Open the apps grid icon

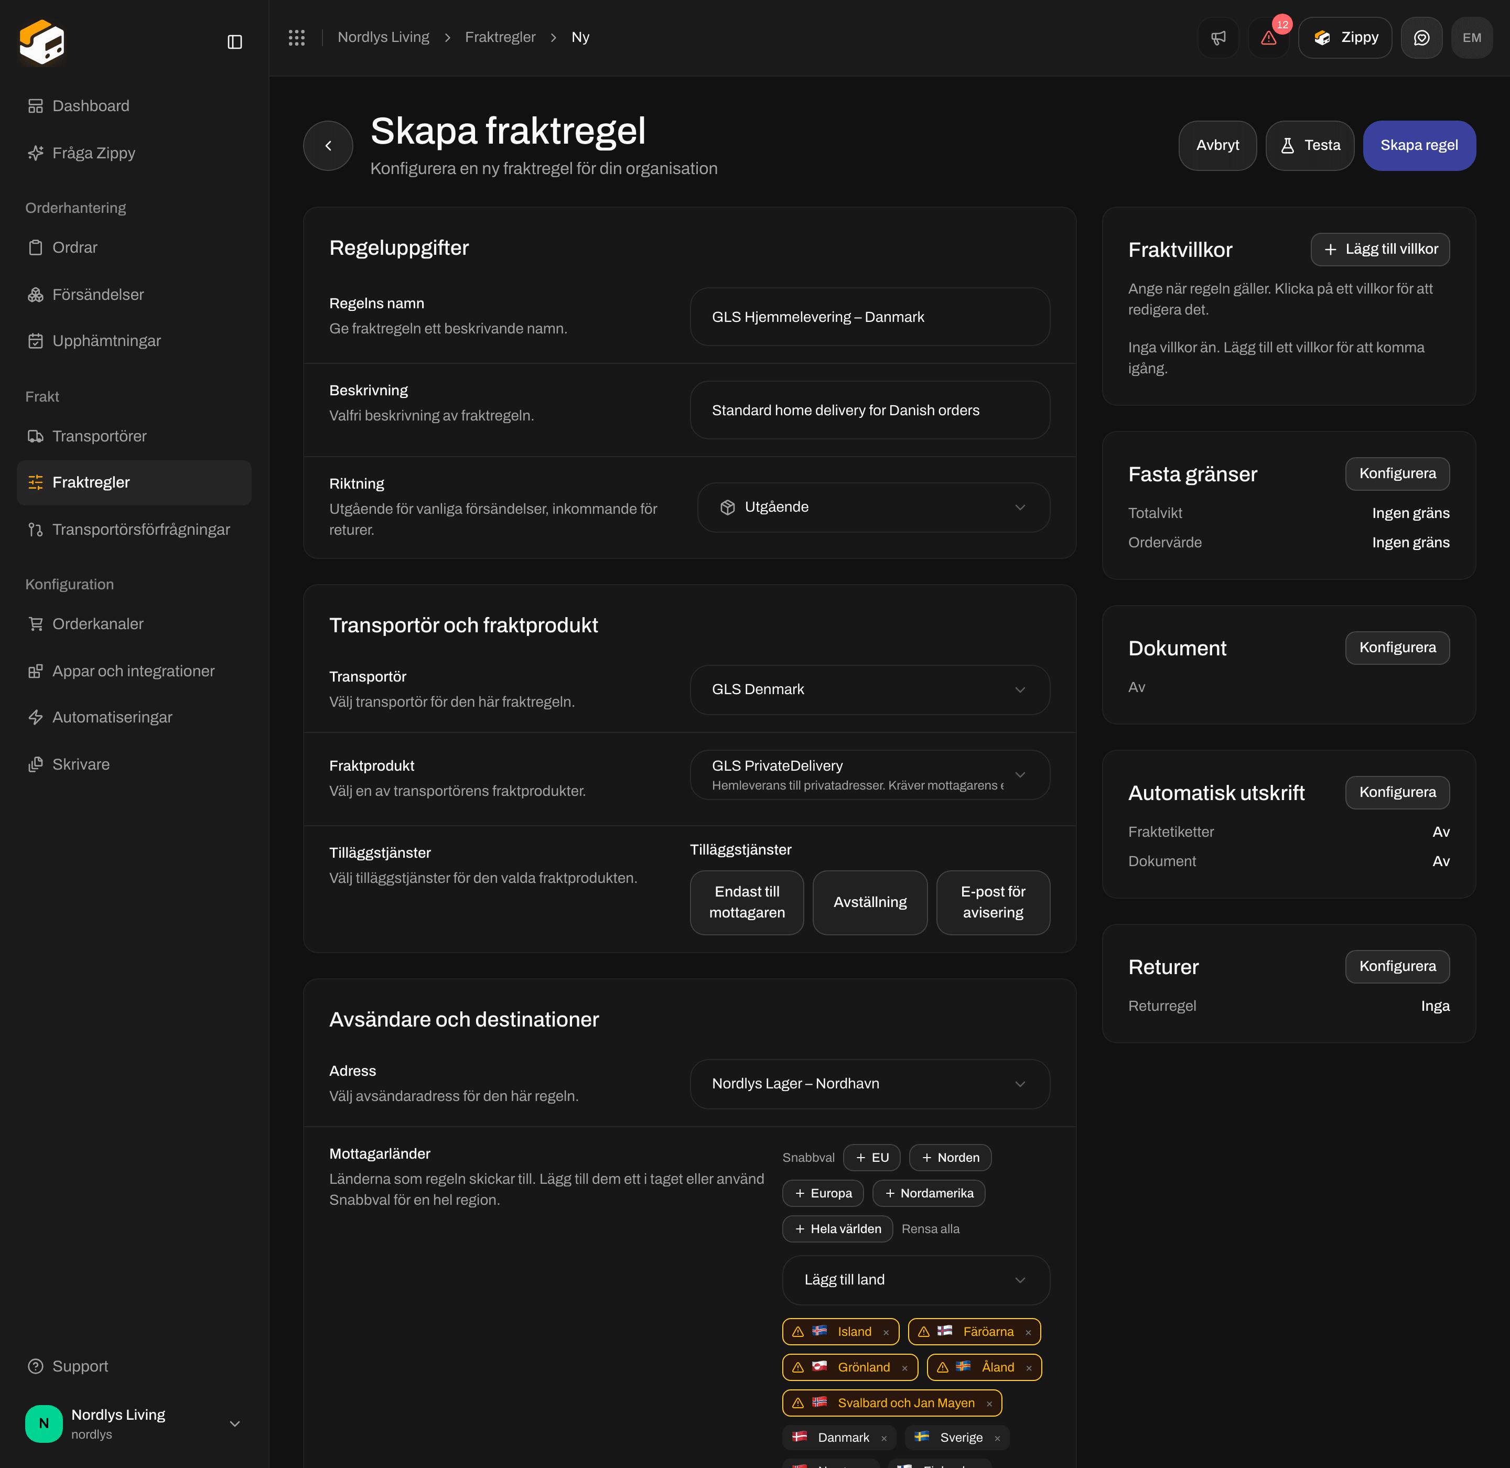pyautogui.click(x=297, y=37)
